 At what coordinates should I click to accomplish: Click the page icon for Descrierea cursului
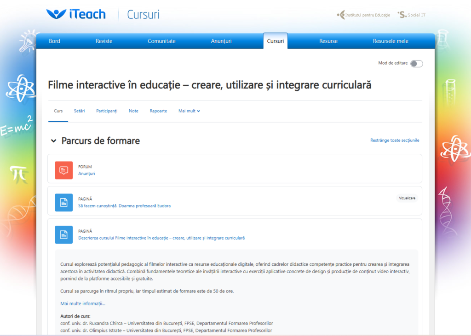point(63,235)
